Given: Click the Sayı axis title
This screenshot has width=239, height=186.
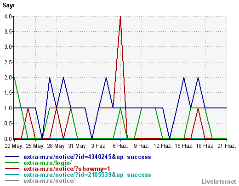Looking at the screenshot, I should [9, 6].
